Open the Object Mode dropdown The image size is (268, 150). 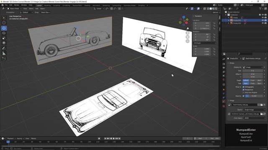point(14,8)
